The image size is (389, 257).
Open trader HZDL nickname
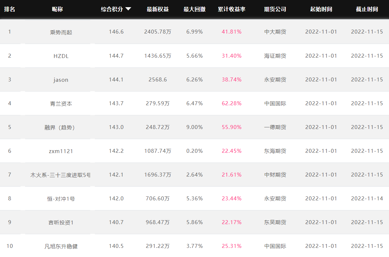61,56
